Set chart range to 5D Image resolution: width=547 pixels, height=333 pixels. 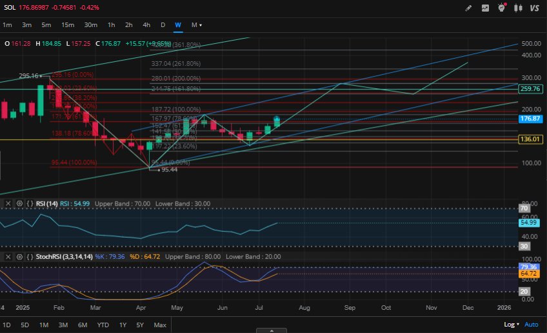pyautogui.click(x=25, y=325)
